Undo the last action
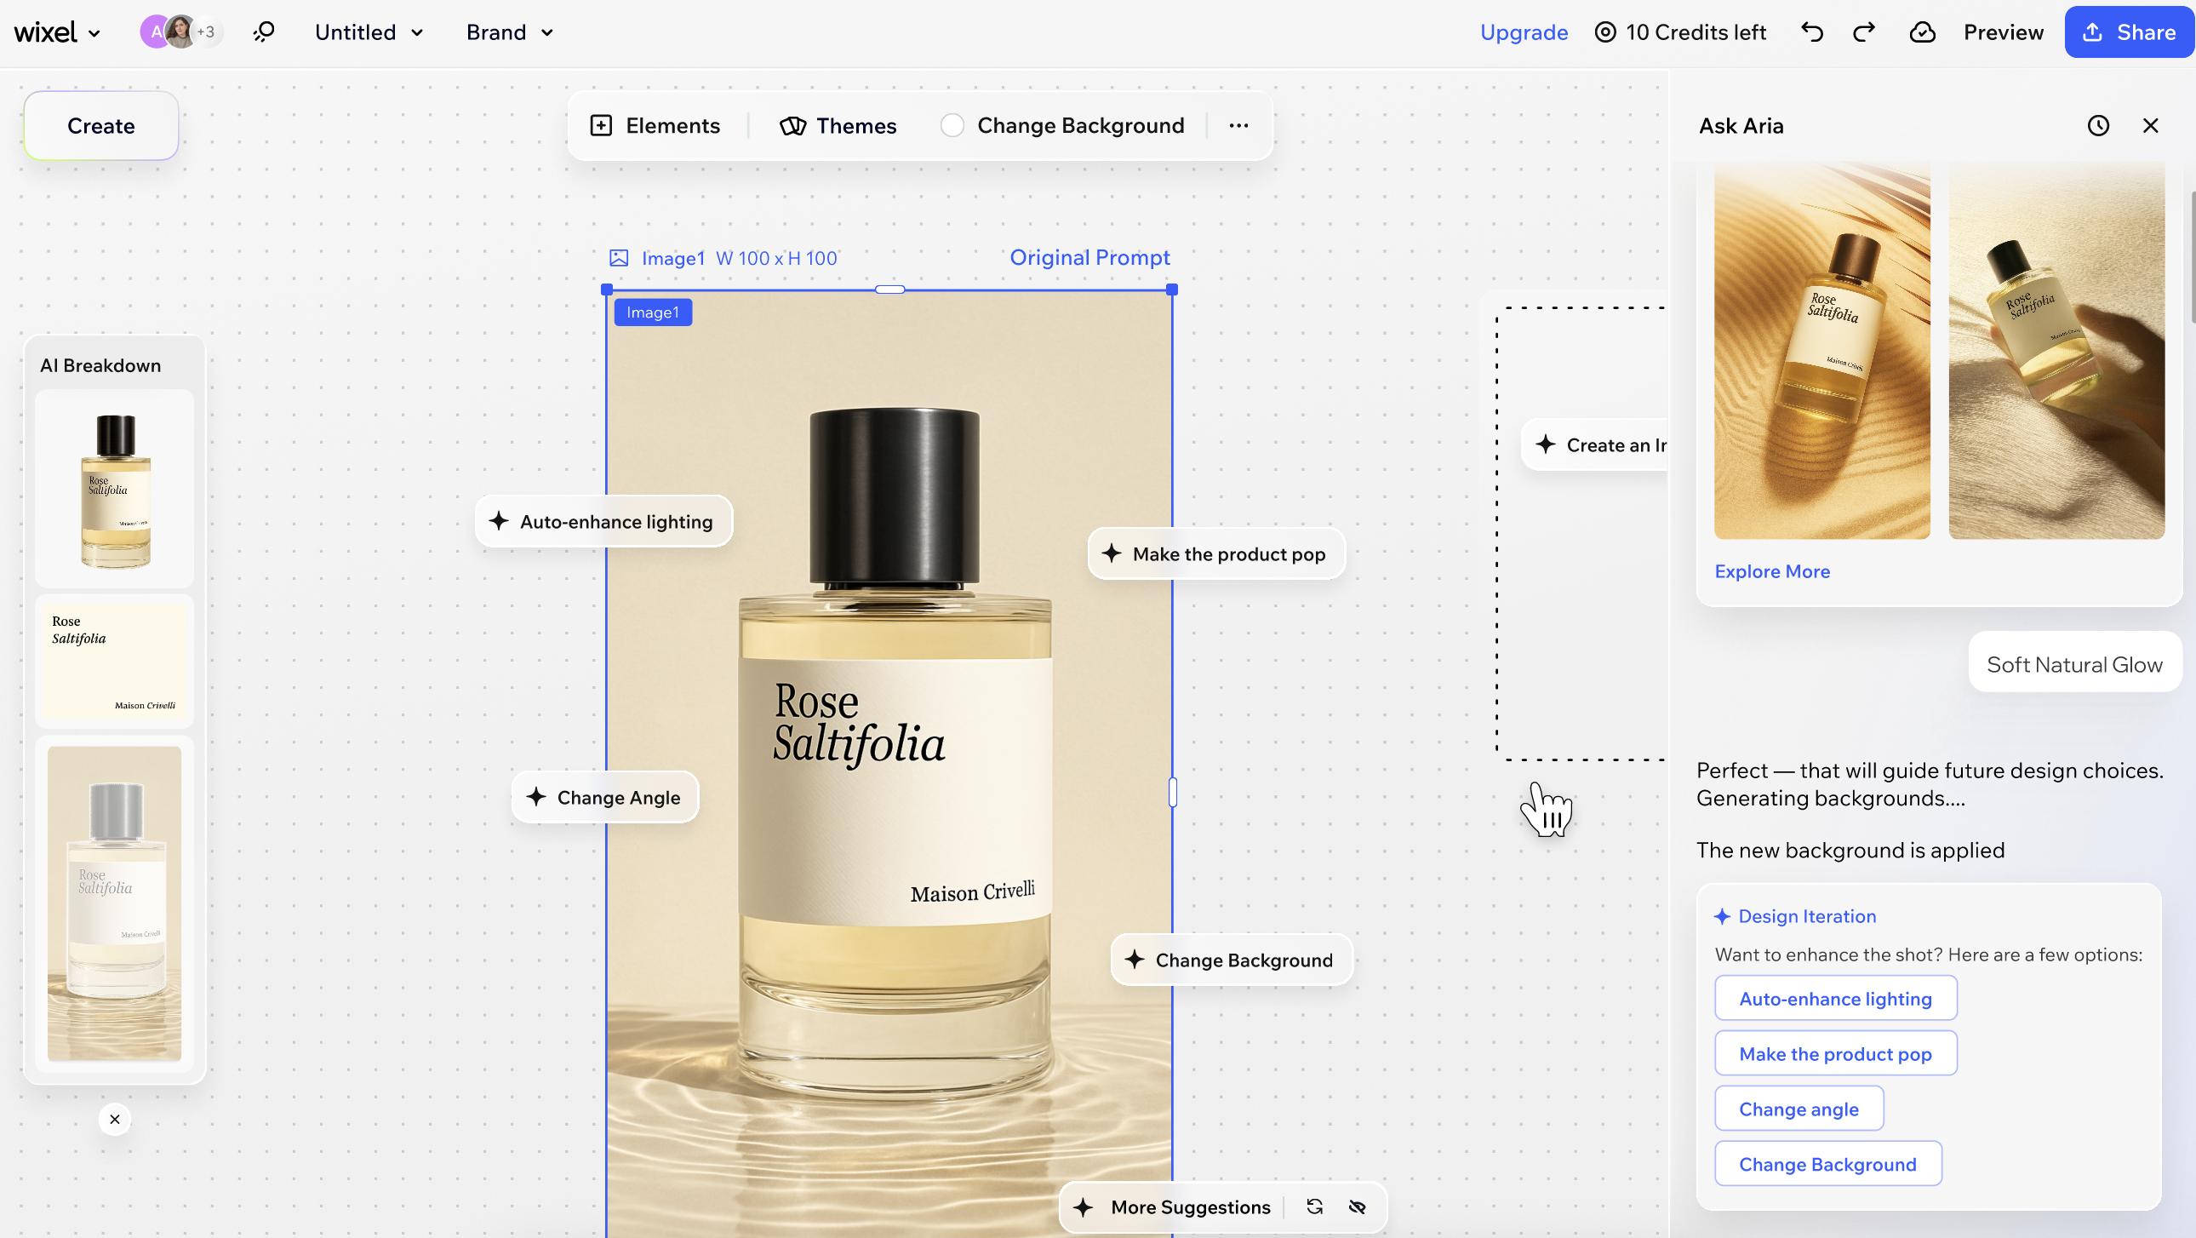The width and height of the screenshot is (2196, 1238). (1812, 32)
